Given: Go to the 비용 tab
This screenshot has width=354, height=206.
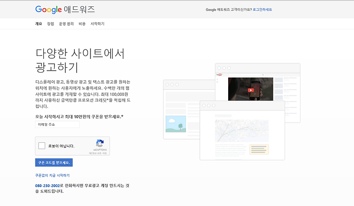Looking at the screenshot, I should pos(82,24).
